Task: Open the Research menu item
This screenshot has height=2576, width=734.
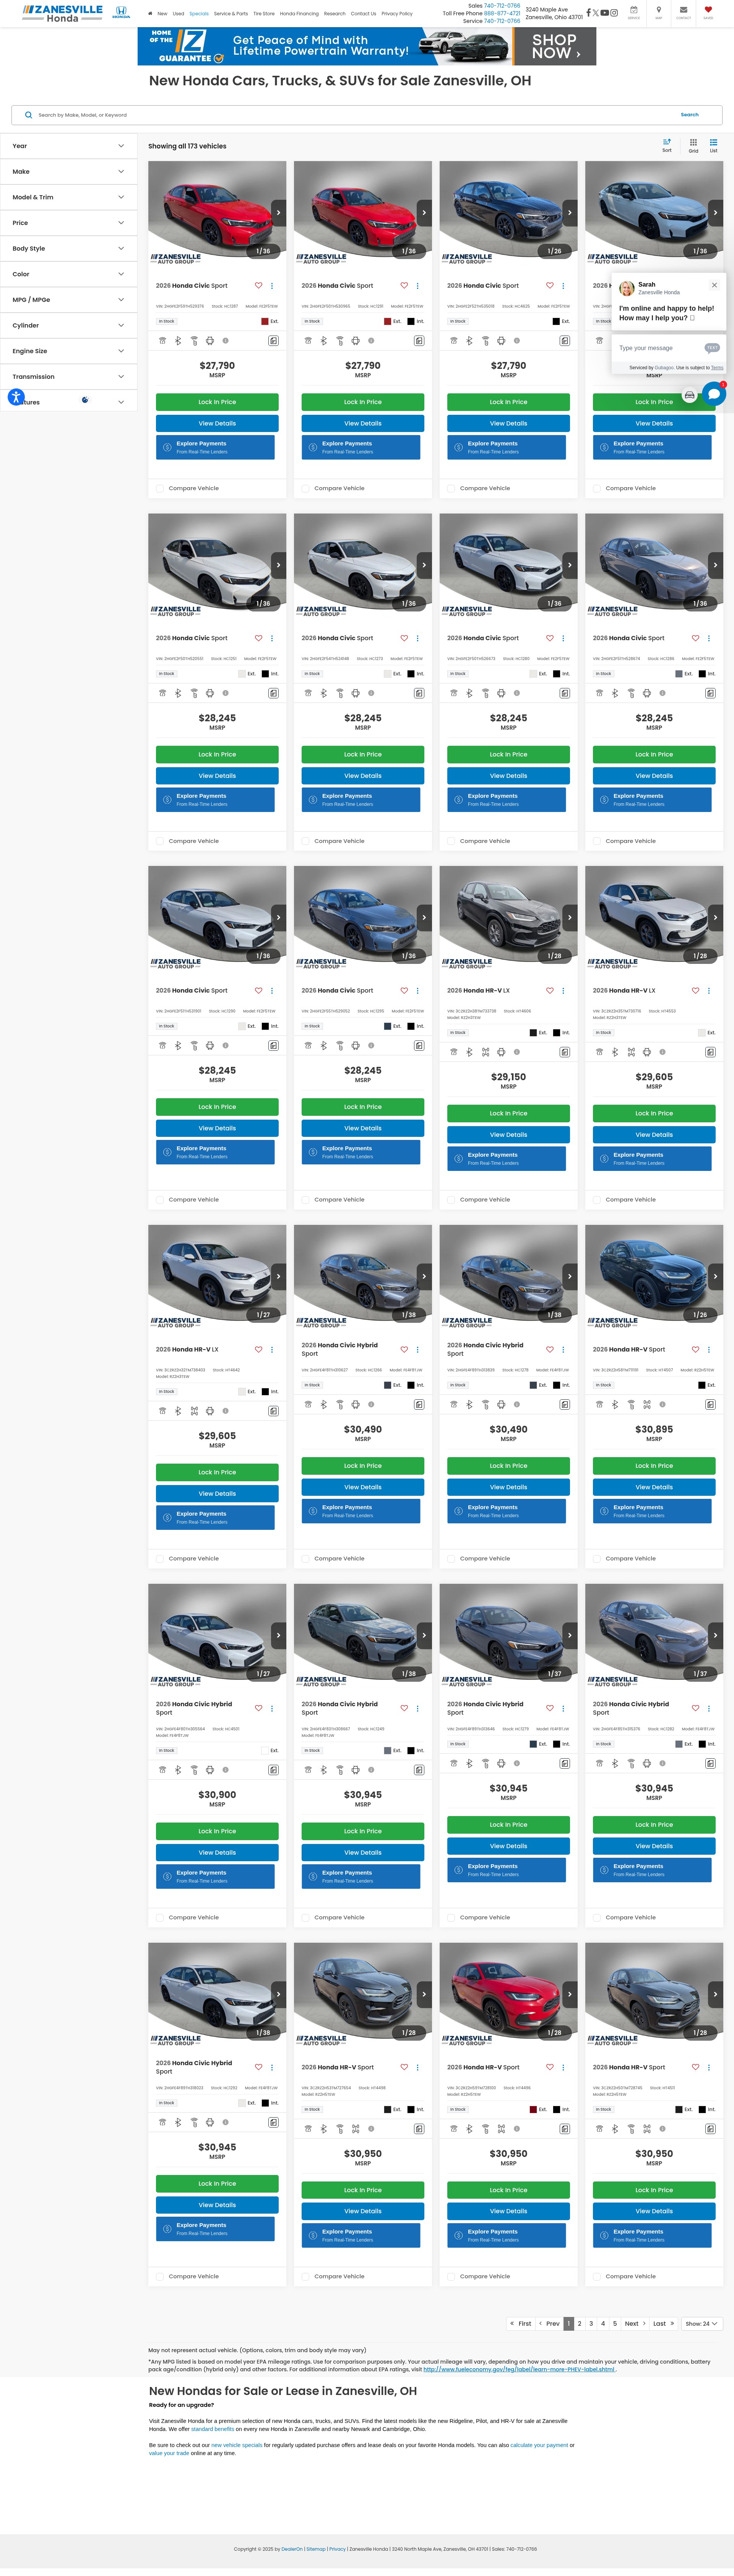Action: point(335,14)
